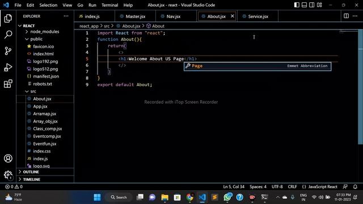The width and height of the screenshot is (363, 204).
Task: Open the Extensions view
Action: tap(8, 83)
